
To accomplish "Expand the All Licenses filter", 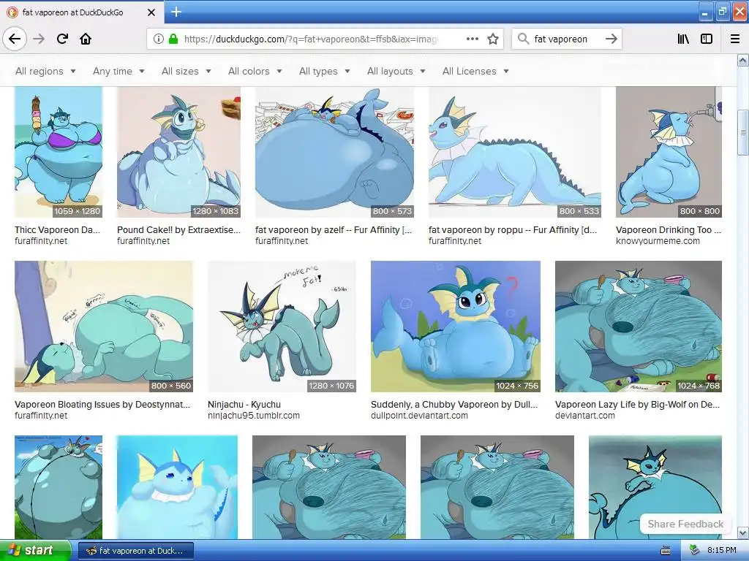I will 475,71.
